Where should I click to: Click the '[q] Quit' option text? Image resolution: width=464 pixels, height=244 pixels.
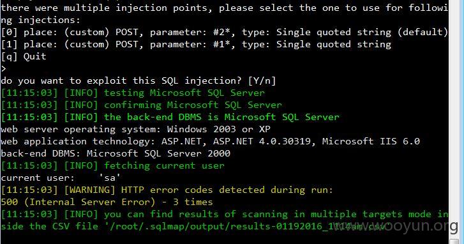[x=24, y=57]
